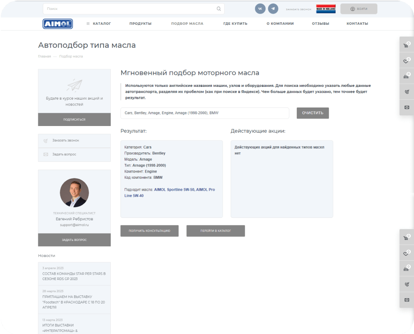Click the search magnifier icon
Screen dimensions: 414x334
point(219,9)
